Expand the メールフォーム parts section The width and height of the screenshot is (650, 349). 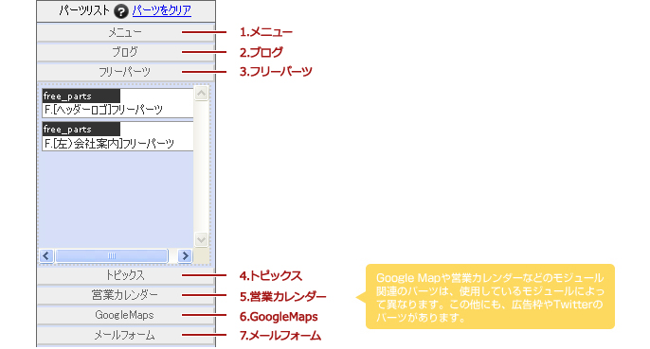[126, 335]
